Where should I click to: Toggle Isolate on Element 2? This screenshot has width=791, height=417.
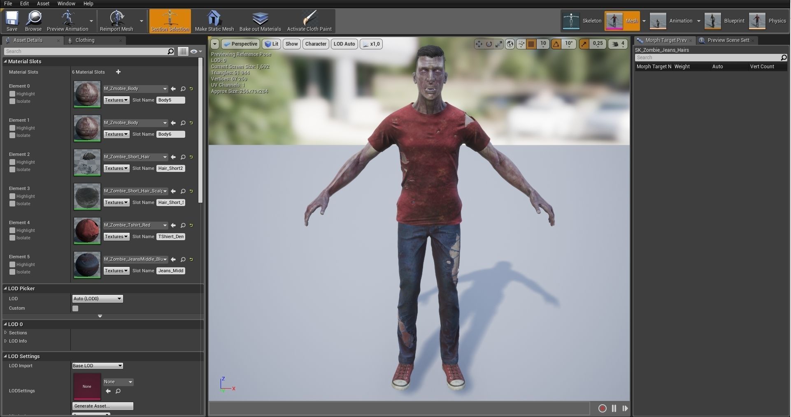[13, 169]
